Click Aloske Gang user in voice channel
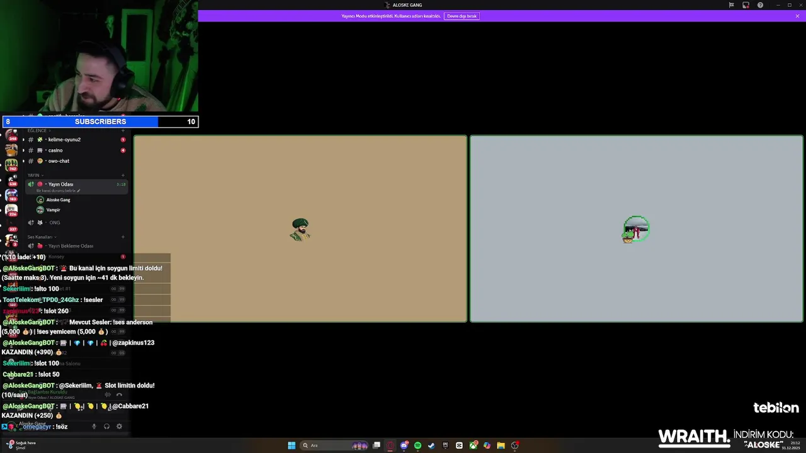Viewport: 806px width, 453px height. [54, 200]
